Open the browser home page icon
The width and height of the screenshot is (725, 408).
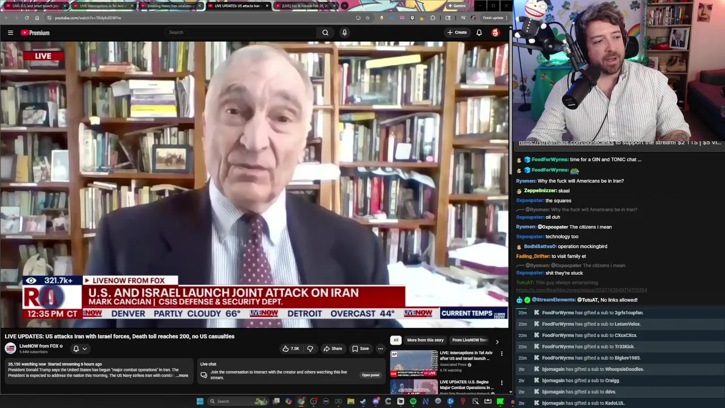(x=37, y=18)
